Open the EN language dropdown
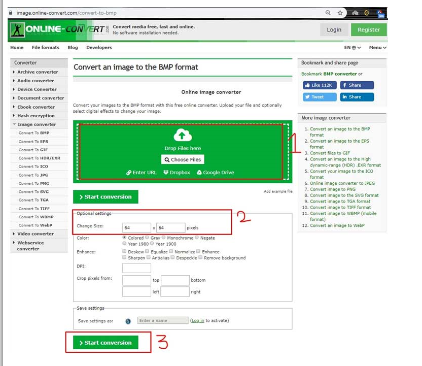This screenshot has height=366, width=422. tap(353, 47)
